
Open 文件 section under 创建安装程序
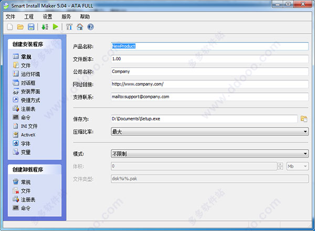[22, 65]
